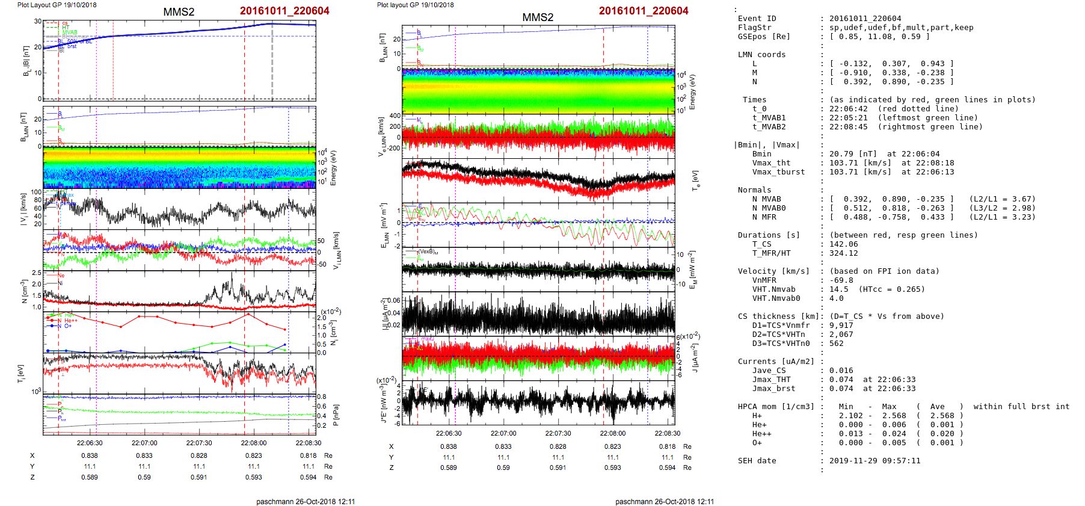Click the 'Plot layout GP 19/10/2018' label above the right plot
This screenshot has width=1085, height=506.
pyautogui.click(x=415, y=5)
